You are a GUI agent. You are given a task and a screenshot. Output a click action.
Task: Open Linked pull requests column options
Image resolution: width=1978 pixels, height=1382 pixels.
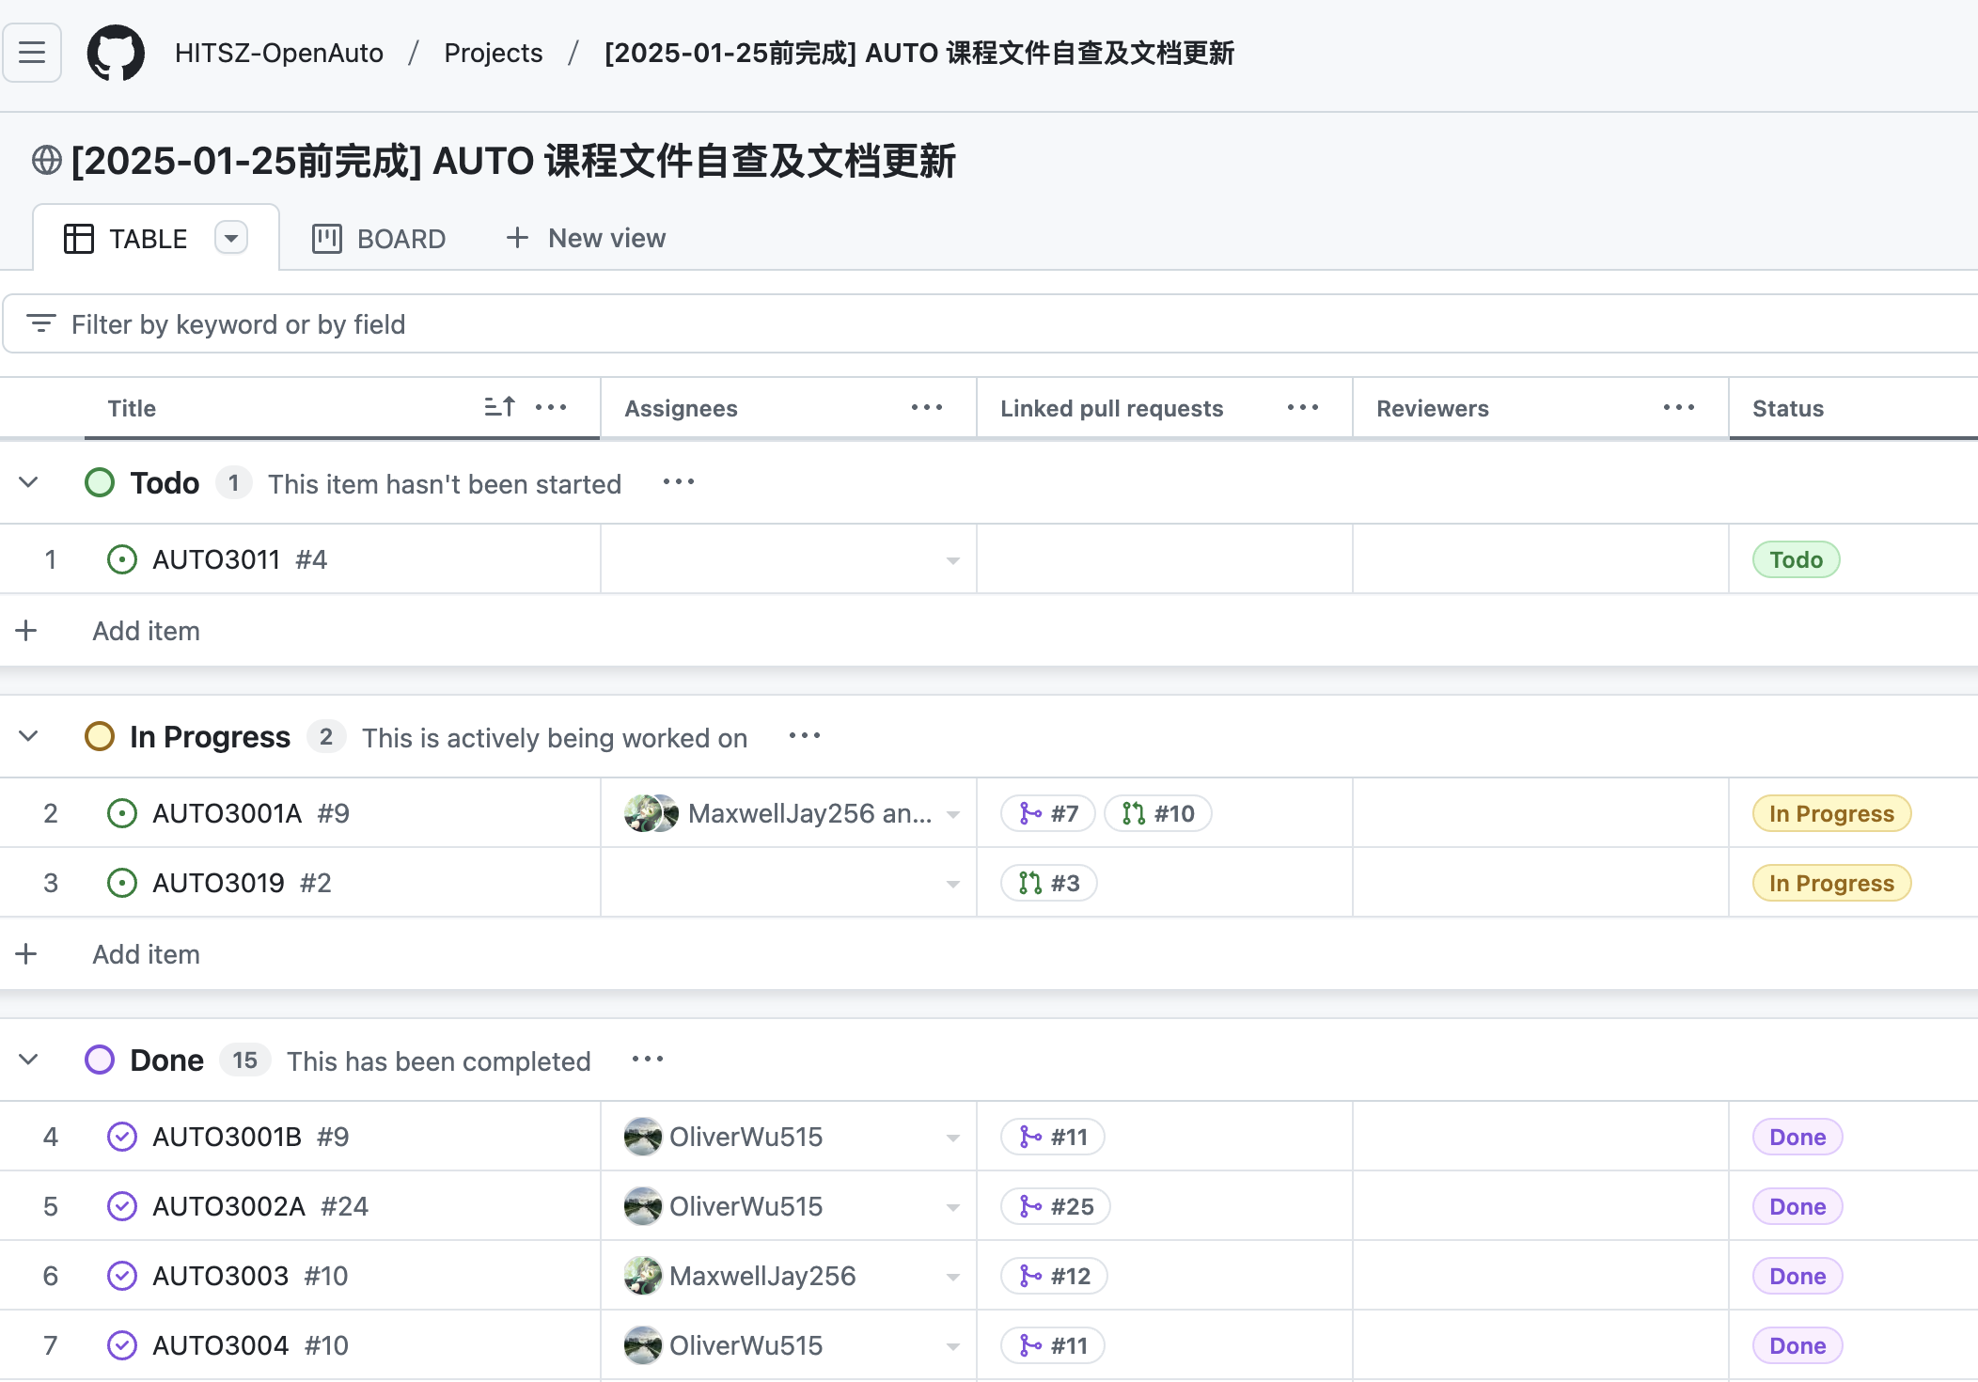pos(1302,407)
